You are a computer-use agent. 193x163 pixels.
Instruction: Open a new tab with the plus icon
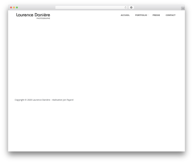(183, 8)
